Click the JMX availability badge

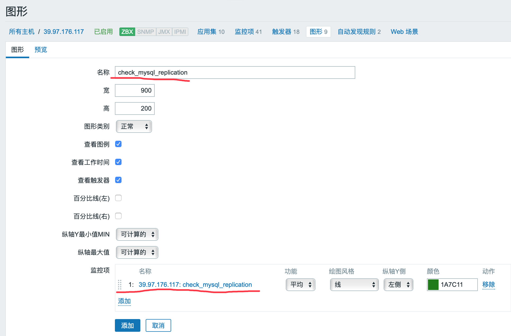[164, 32]
